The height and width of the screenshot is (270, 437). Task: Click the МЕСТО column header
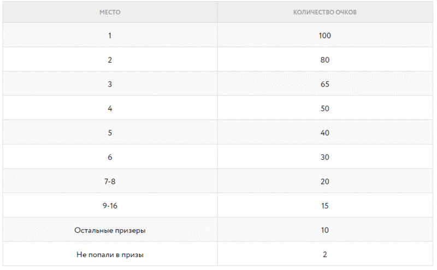110,12
